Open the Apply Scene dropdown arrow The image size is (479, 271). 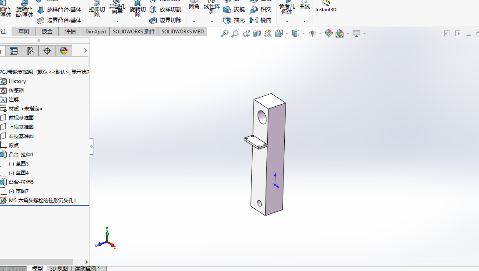348,34
